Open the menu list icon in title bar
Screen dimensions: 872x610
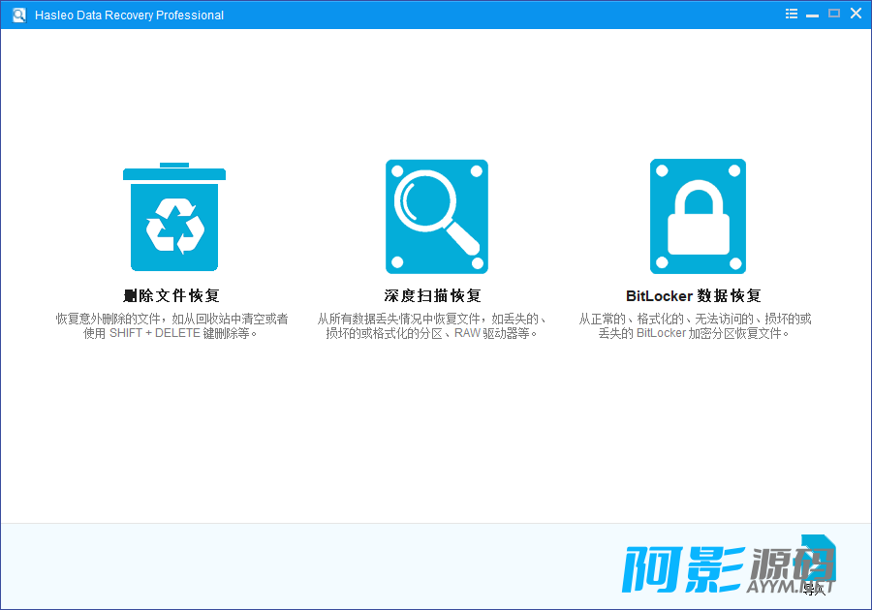(792, 14)
